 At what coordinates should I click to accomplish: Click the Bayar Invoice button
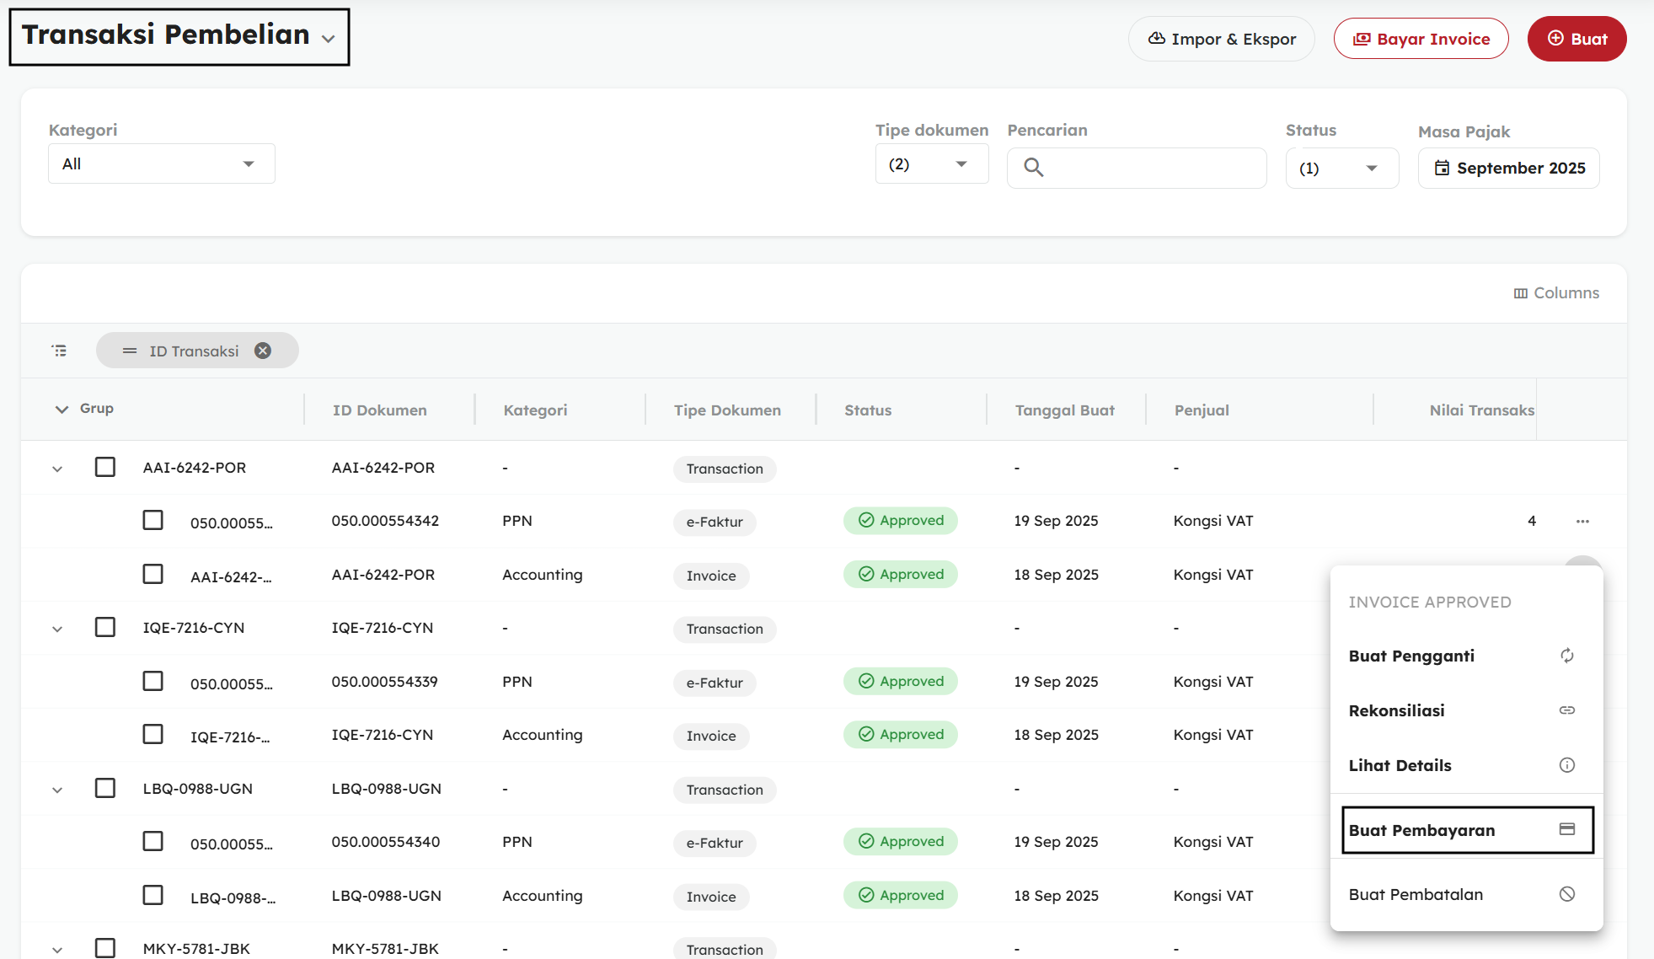1421,39
